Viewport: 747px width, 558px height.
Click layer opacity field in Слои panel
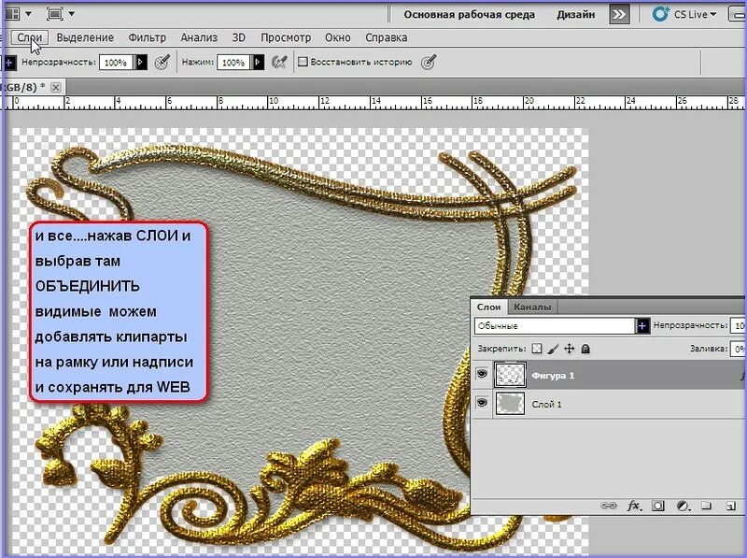pos(738,326)
